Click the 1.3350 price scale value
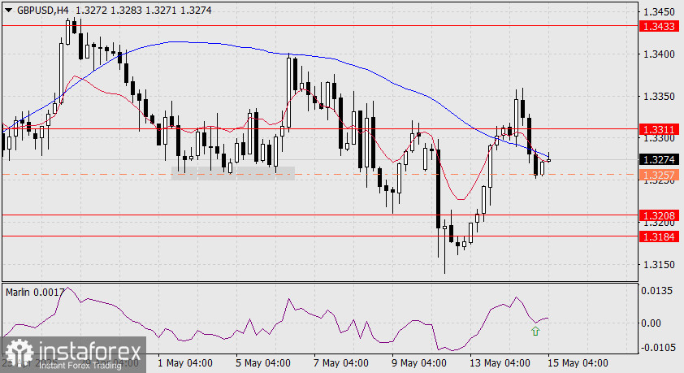This screenshot has height=373, width=684. 659,97
